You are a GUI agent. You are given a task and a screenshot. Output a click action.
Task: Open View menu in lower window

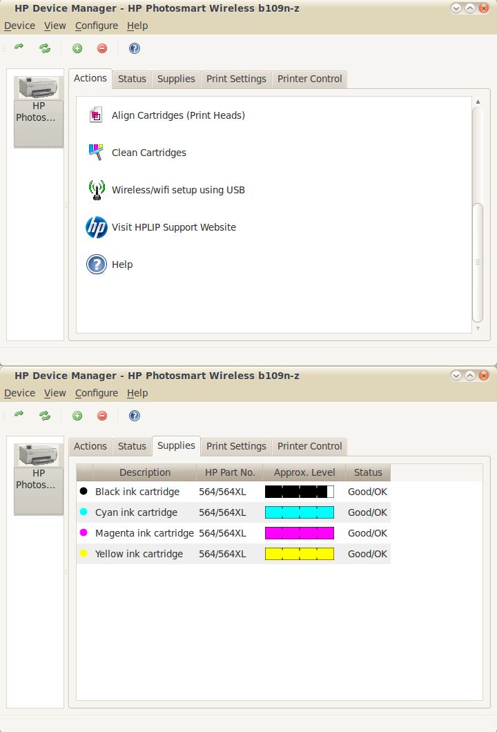click(x=55, y=393)
